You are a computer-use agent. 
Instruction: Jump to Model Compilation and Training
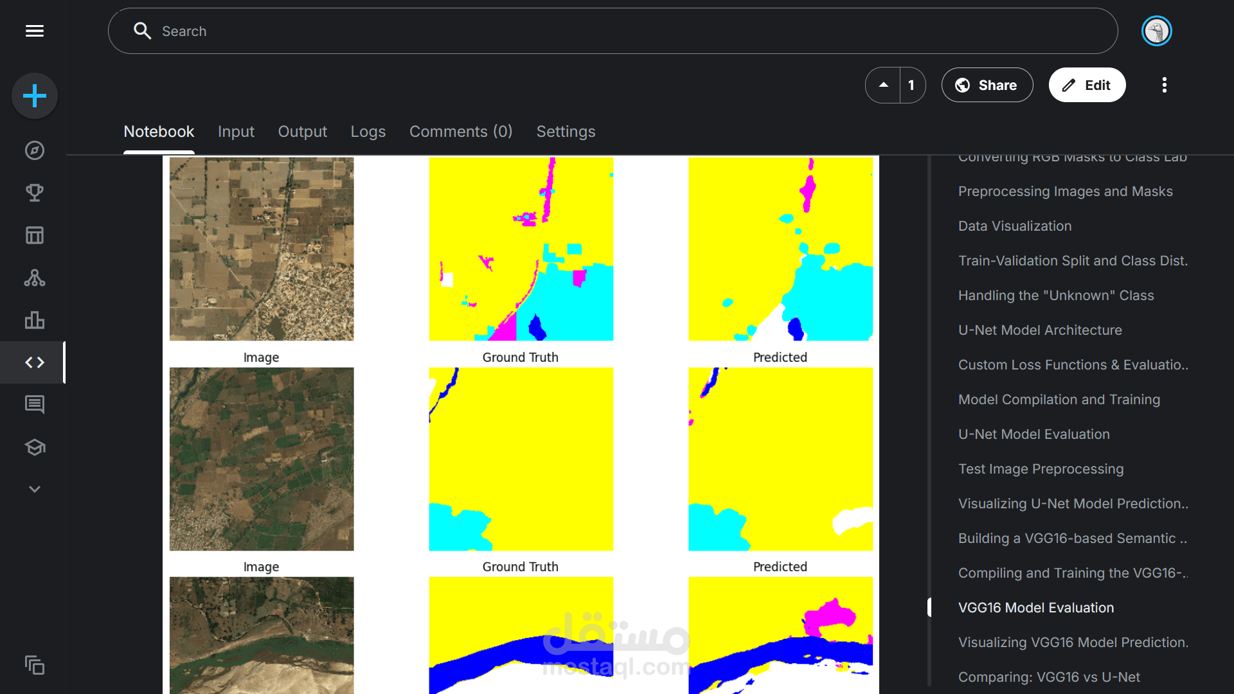(x=1059, y=400)
